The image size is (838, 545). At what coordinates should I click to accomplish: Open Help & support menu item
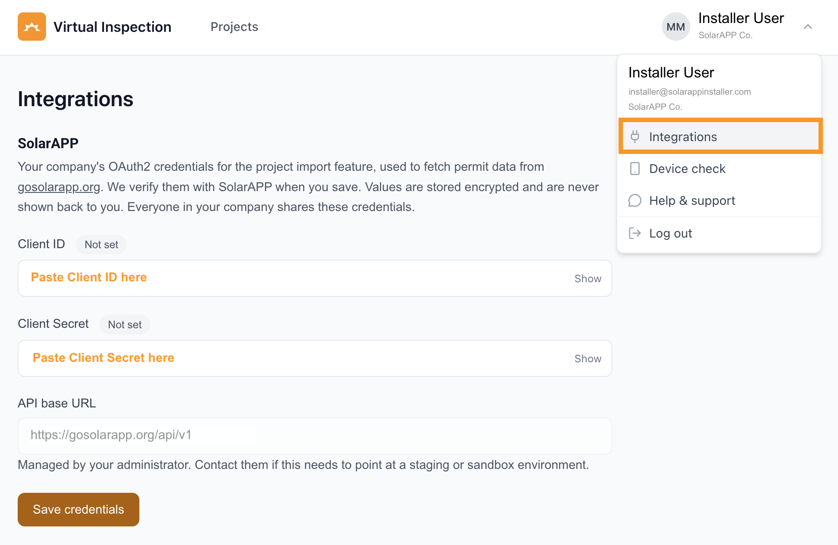click(x=719, y=200)
